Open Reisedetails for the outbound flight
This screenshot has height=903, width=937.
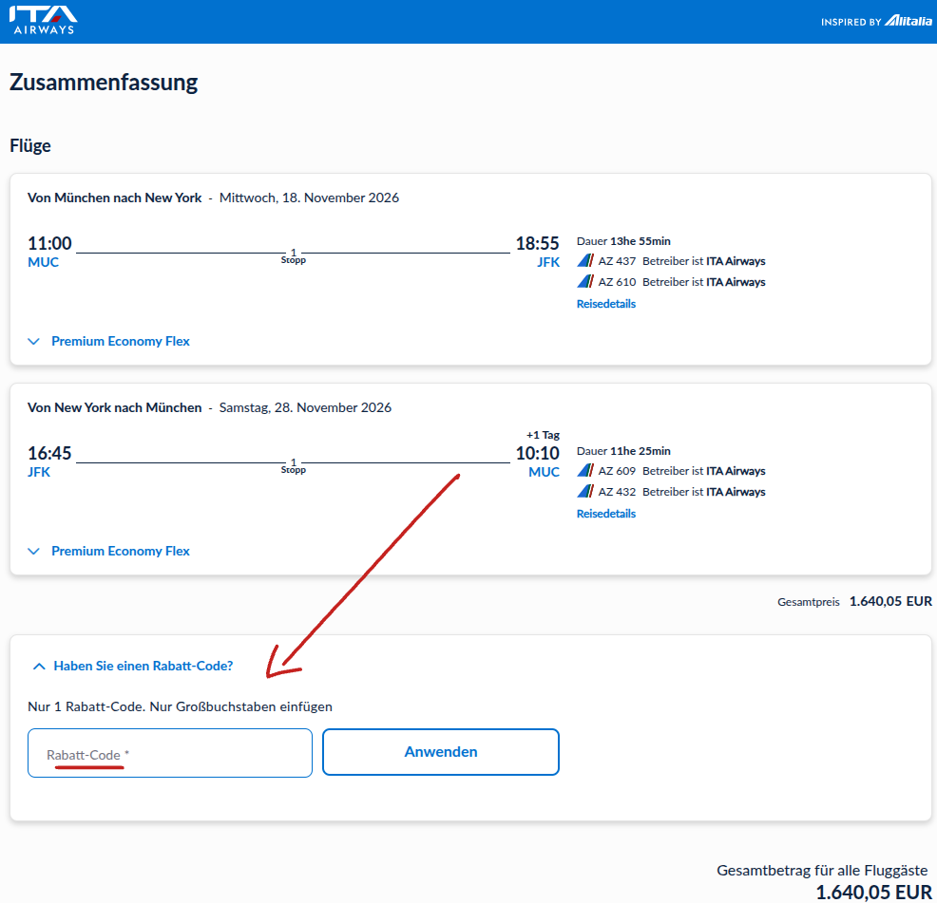point(605,304)
